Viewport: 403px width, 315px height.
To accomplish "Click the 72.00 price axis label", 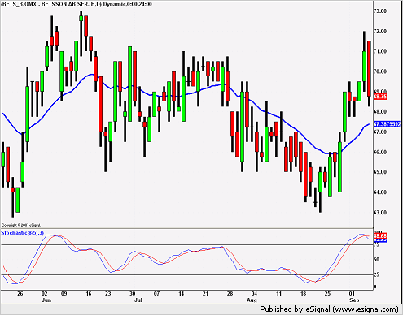I will click(x=380, y=32).
